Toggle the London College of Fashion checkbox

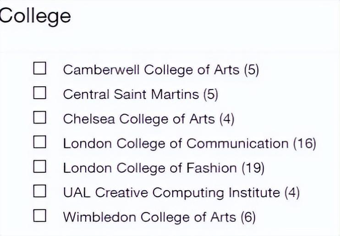(x=40, y=167)
